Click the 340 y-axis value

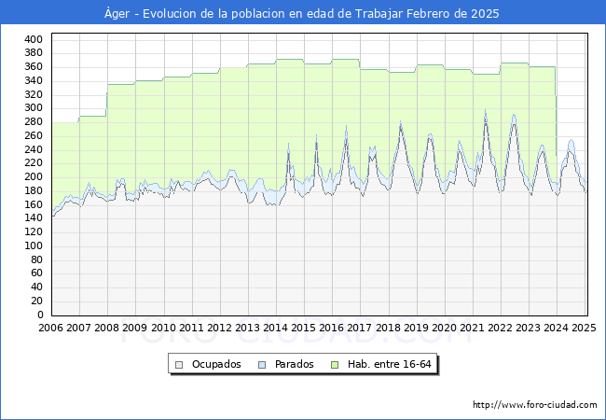point(34,81)
